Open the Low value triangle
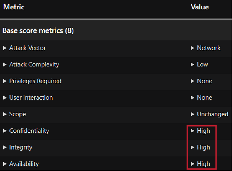This screenshot has height=171, width=232. pyautogui.click(x=192, y=64)
